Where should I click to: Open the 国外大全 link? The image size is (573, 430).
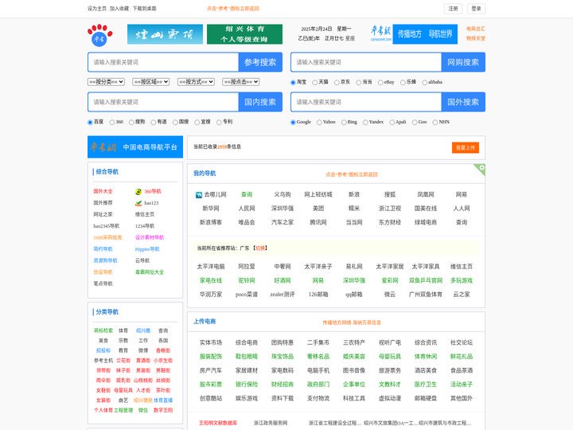pyautogui.click(x=103, y=191)
